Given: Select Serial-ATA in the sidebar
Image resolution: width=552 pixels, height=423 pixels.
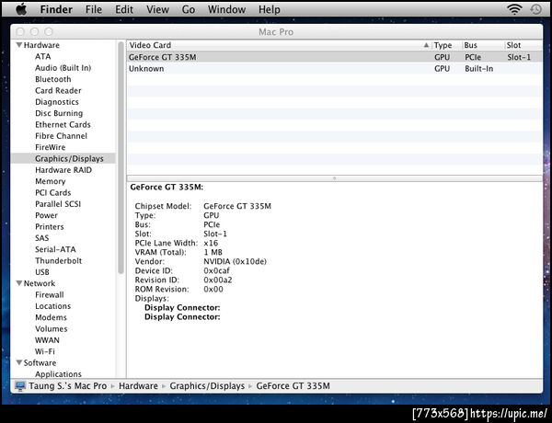Looking at the screenshot, I should tap(55, 249).
